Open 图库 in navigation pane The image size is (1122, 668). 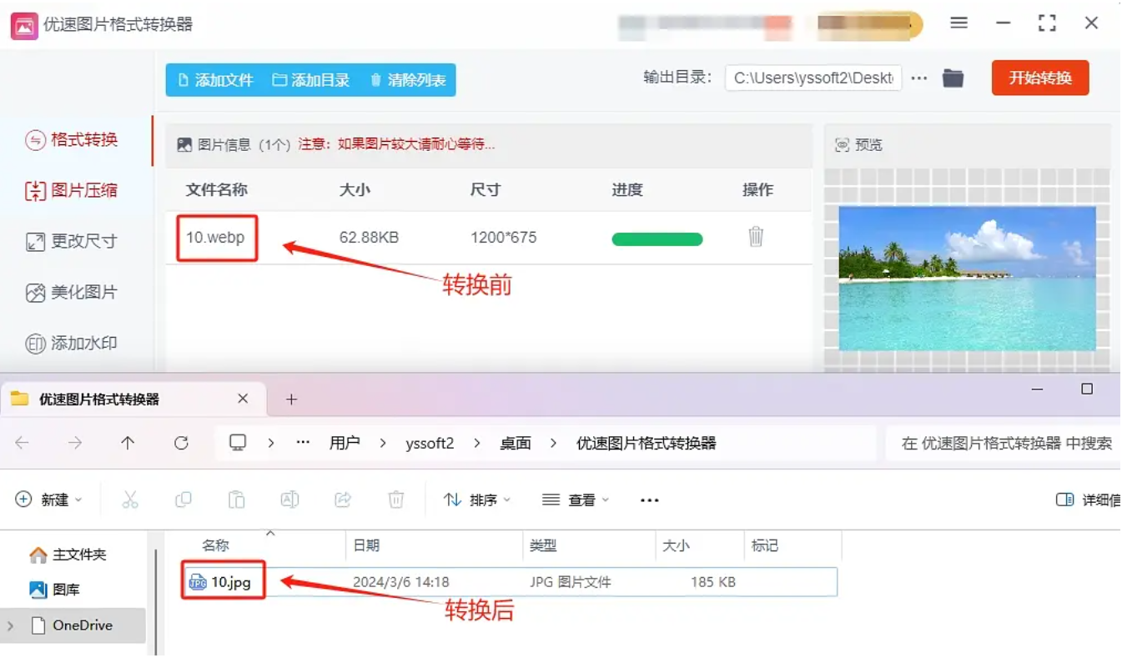coord(56,590)
